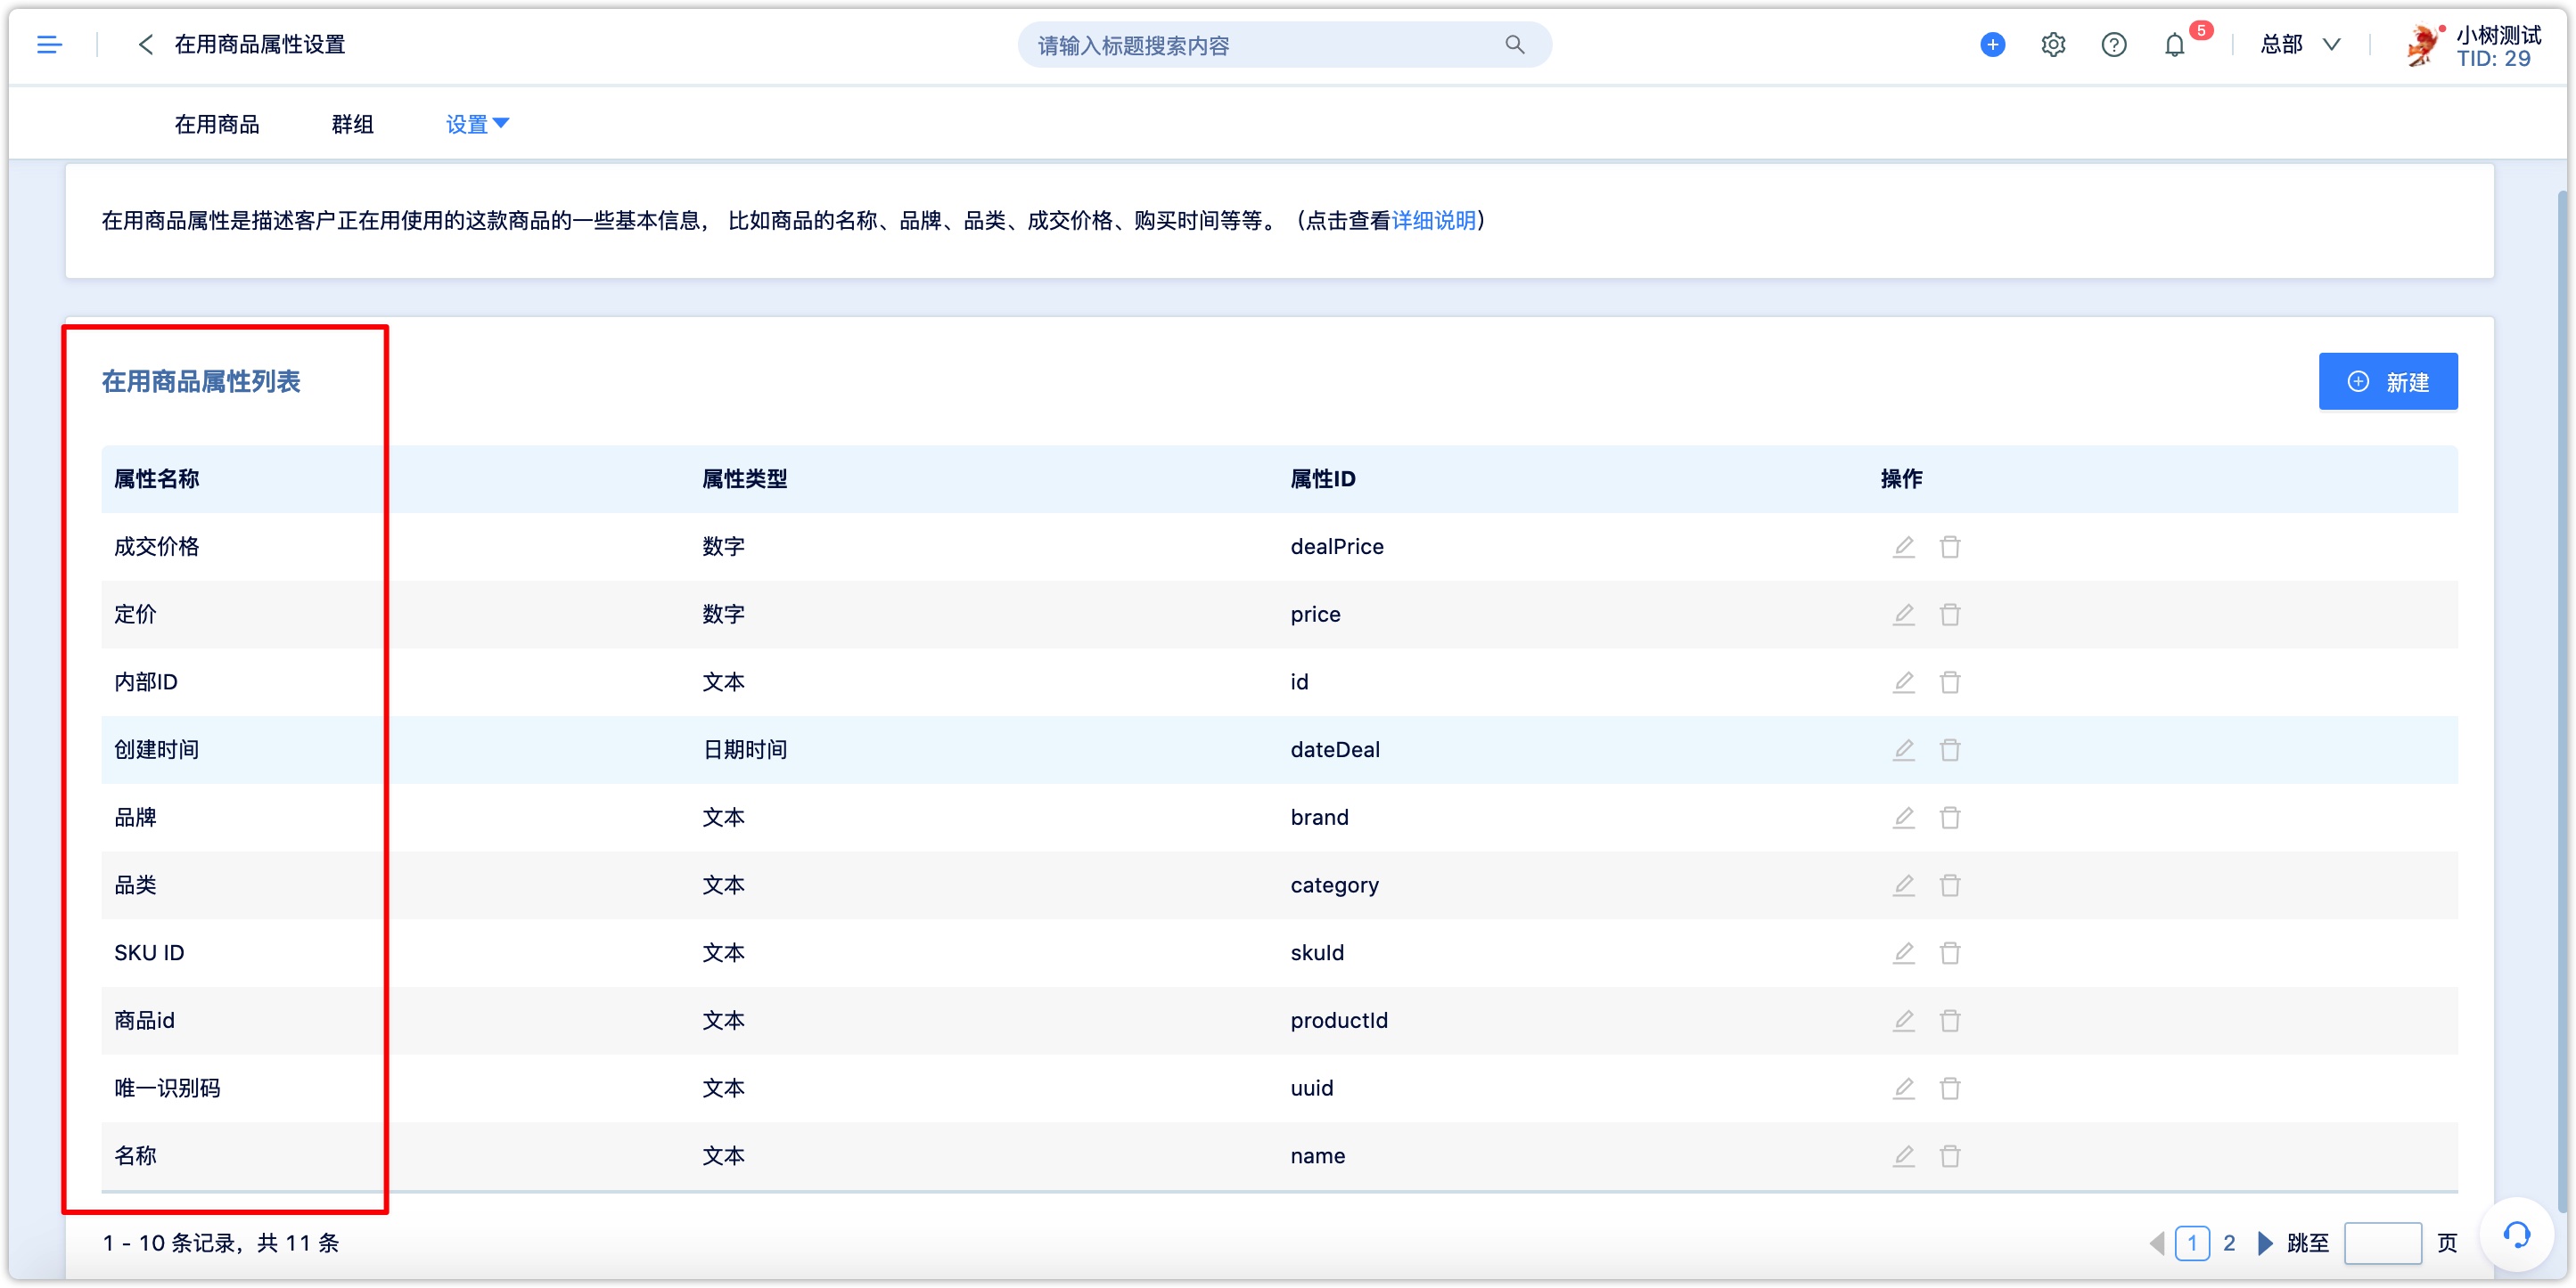Click the 新建 button
This screenshot has height=1288, width=2576.
2387,382
